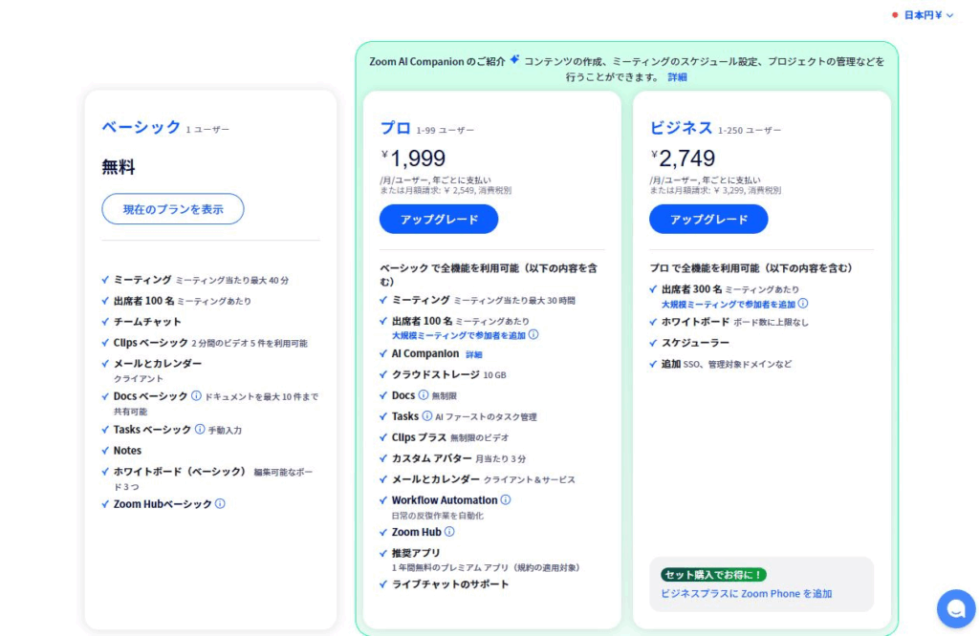Screen dimensions: 979x636
Task: Click info icon after Business plan 大規模ミーティング link
Action: click(x=803, y=304)
